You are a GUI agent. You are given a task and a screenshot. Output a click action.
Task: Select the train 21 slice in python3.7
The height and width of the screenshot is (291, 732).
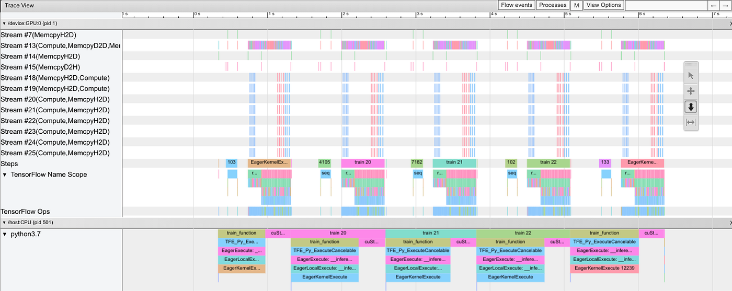click(x=431, y=233)
